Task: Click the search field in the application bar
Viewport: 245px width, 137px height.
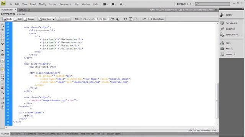Action: coord(213,4)
